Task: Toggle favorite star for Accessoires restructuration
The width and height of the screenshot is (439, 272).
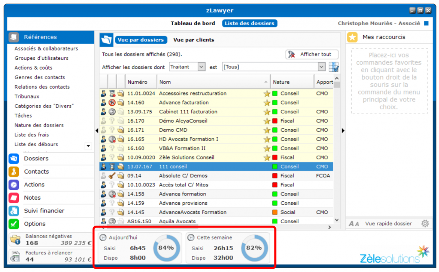Action: point(267,94)
